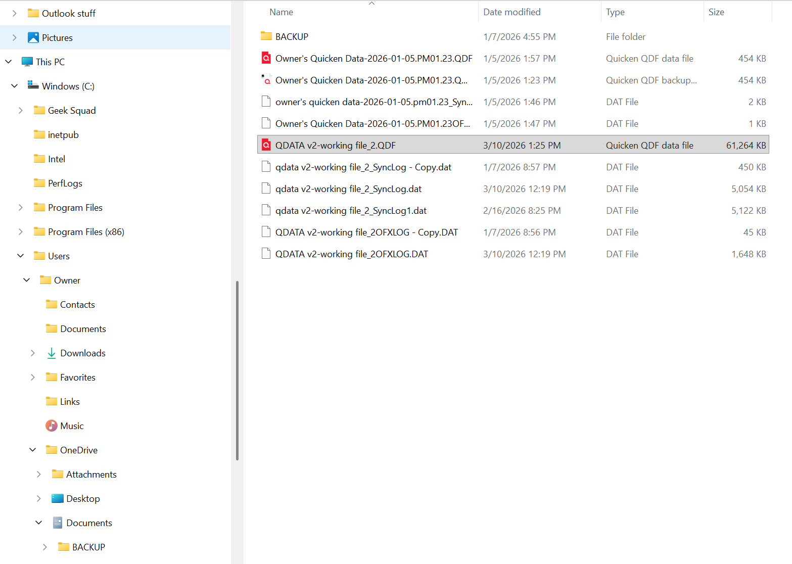The height and width of the screenshot is (564, 792).
Task: Click the file icon of Owner's Quicken Data...23OF... file
Action: (266, 124)
